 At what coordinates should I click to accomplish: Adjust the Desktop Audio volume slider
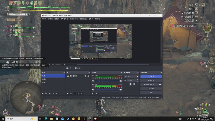click(108, 90)
